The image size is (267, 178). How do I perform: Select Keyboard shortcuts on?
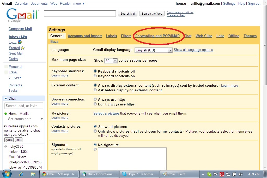tap(95, 76)
